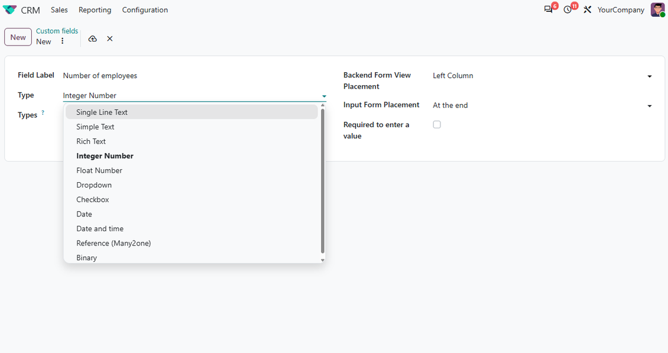The height and width of the screenshot is (353, 668).
Task: Click the list scroll up arrow
Action: click(323, 105)
